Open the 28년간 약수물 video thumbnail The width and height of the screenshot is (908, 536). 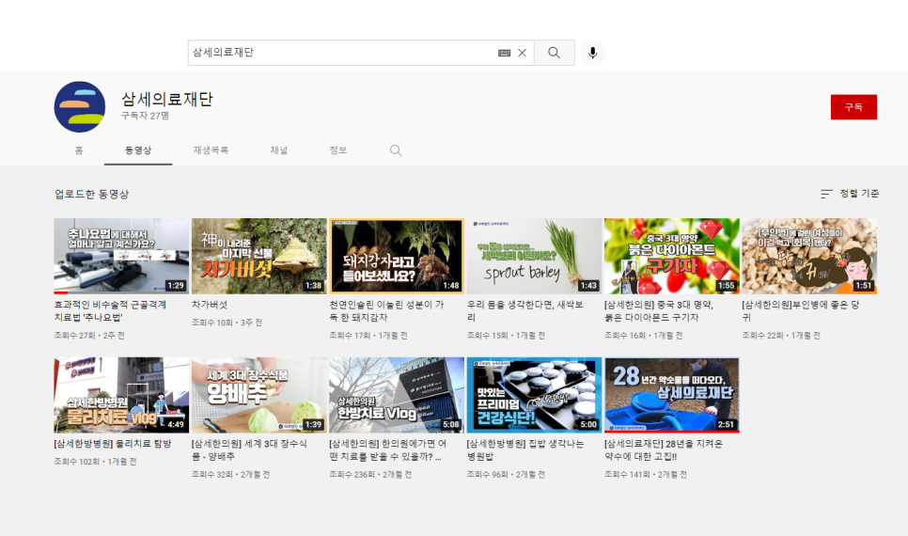click(672, 395)
